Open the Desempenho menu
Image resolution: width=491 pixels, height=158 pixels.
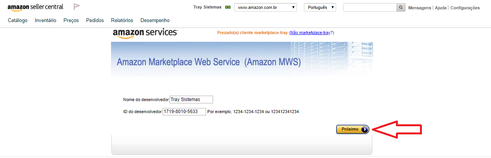tap(155, 21)
